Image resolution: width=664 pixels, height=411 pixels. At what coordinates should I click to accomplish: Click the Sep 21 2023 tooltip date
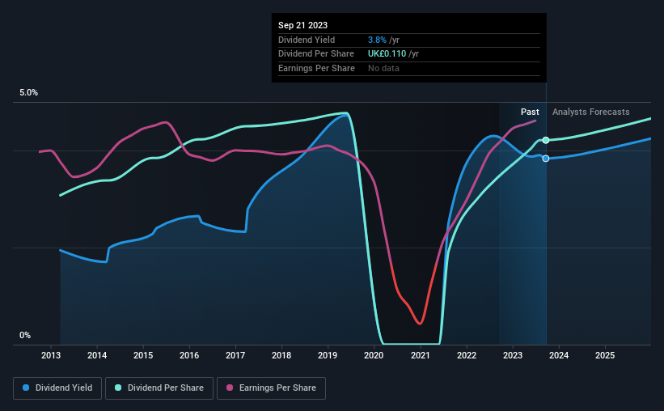(x=302, y=25)
